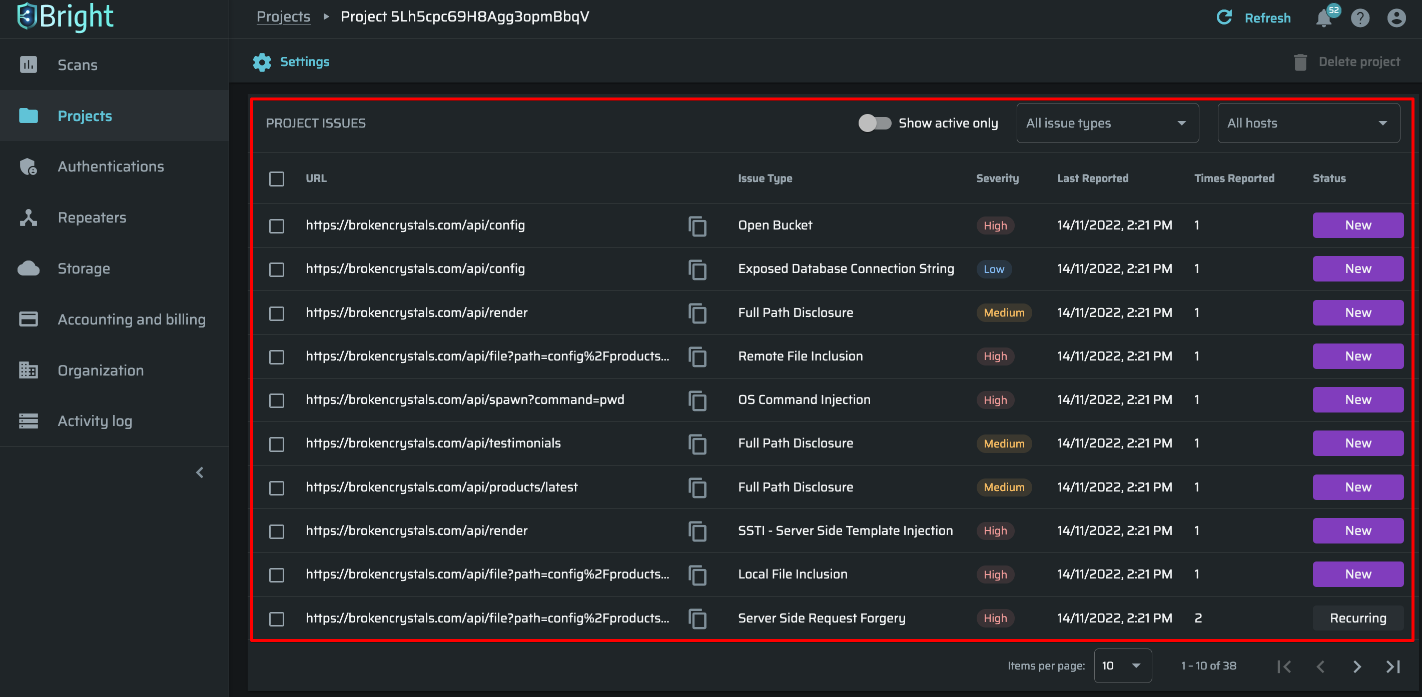Click the Recurring status for SSRF issue

pyautogui.click(x=1357, y=618)
